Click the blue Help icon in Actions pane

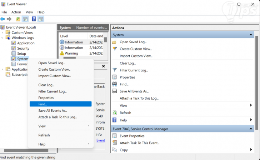(114, 120)
